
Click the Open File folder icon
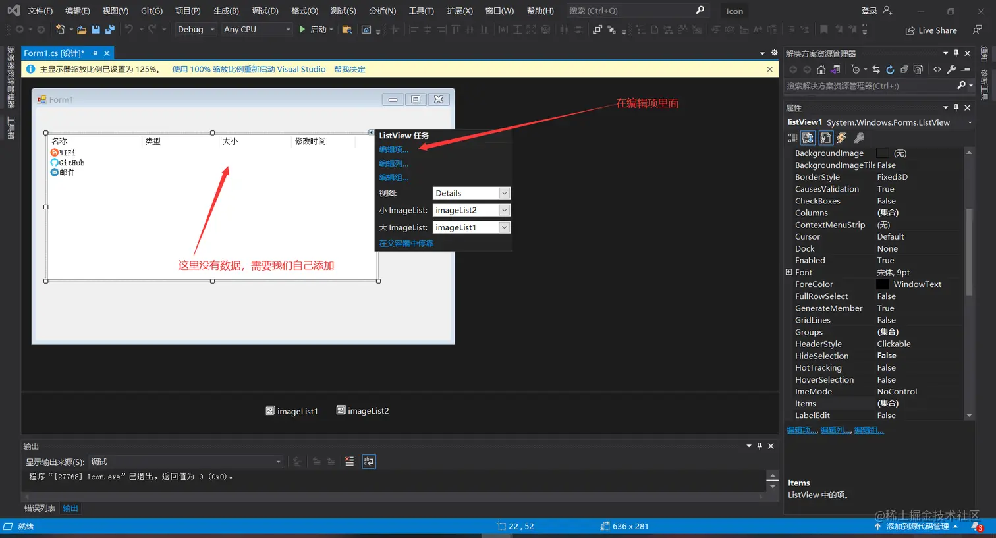pos(82,30)
